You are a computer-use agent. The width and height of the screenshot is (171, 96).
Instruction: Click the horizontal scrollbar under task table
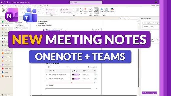click(68, 88)
